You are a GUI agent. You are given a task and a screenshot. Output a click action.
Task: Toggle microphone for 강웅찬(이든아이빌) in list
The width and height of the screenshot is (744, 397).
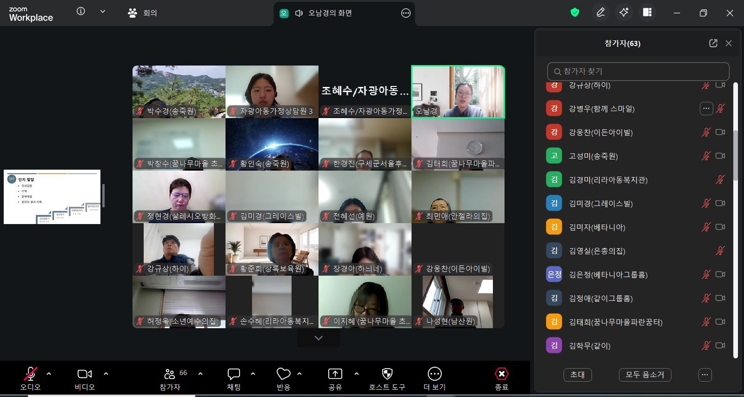(706, 132)
